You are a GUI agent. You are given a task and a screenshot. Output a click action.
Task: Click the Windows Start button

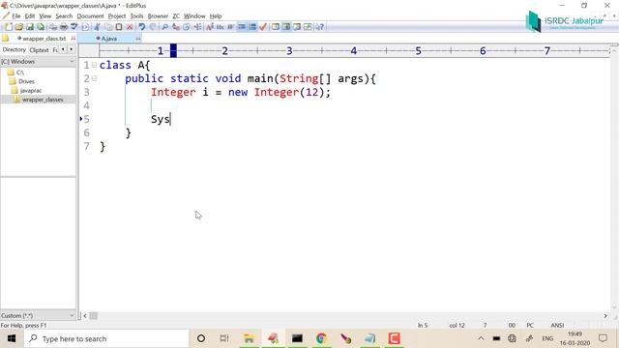coord(12,338)
